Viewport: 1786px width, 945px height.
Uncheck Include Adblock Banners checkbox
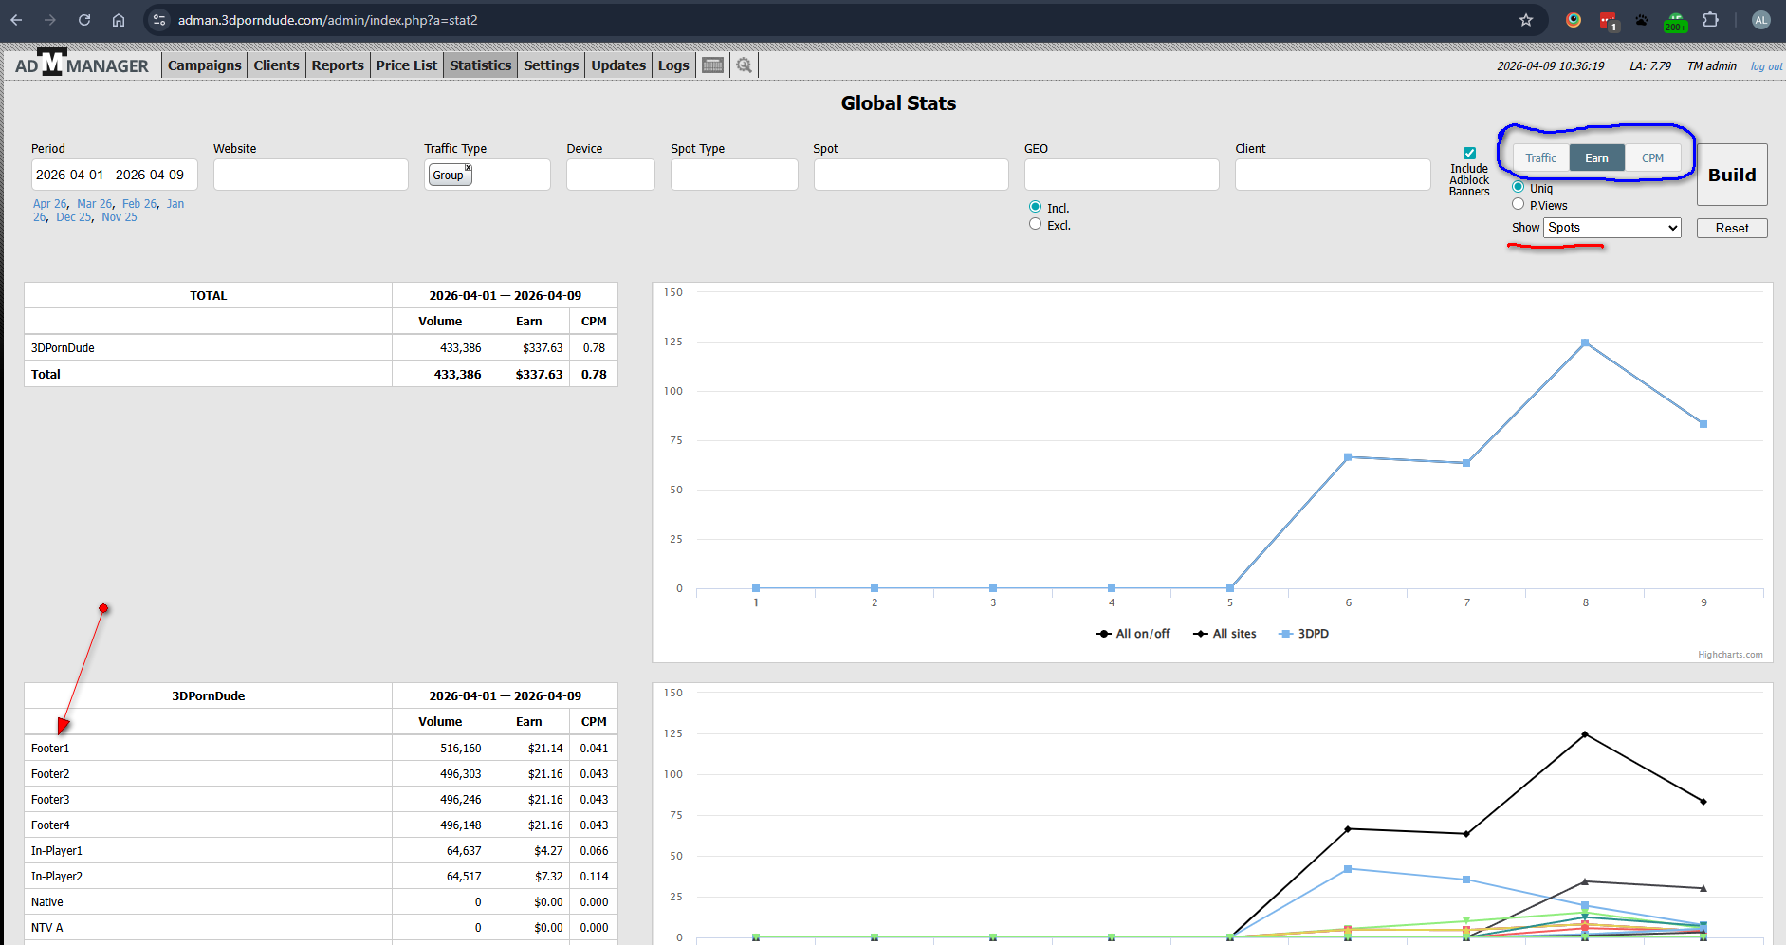click(1469, 154)
